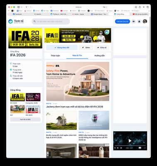Click the large IFA 2026 community banner
The width and height of the screenshot is (157, 166).
(25, 38)
